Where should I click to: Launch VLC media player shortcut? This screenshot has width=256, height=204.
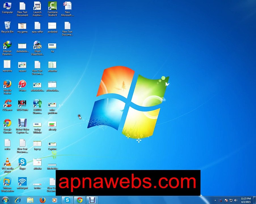coord(7,165)
